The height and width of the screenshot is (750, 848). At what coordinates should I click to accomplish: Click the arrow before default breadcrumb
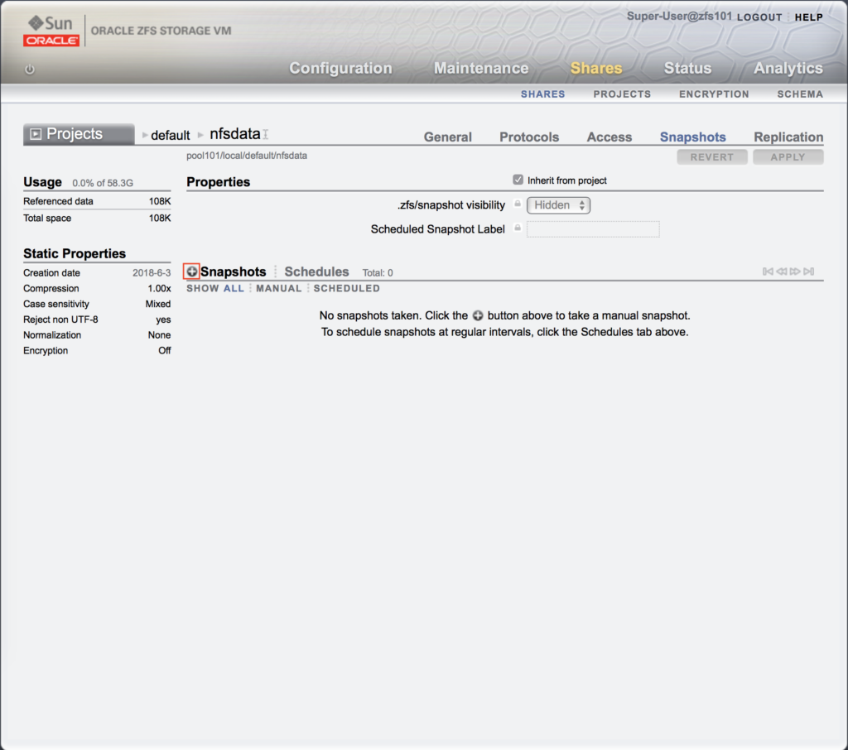point(145,135)
